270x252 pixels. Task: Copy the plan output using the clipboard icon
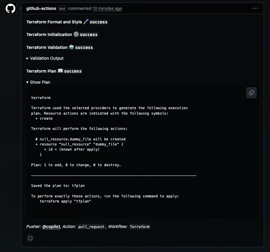coord(251,93)
